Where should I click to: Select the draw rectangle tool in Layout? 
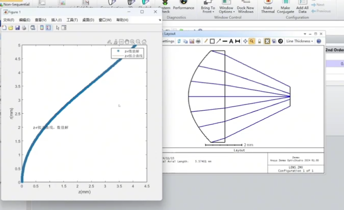pyautogui.click(x=212, y=41)
